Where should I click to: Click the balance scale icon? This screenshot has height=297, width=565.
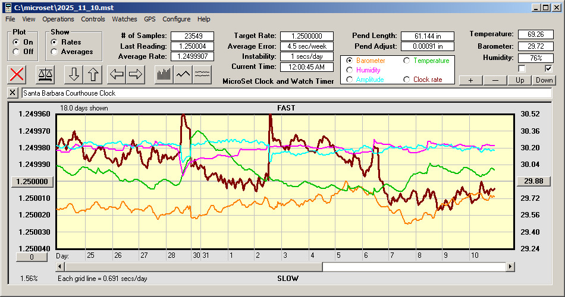point(45,74)
